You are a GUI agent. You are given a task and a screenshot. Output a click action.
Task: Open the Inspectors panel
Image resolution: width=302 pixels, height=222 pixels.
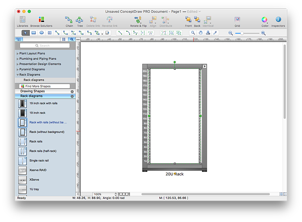(278, 20)
